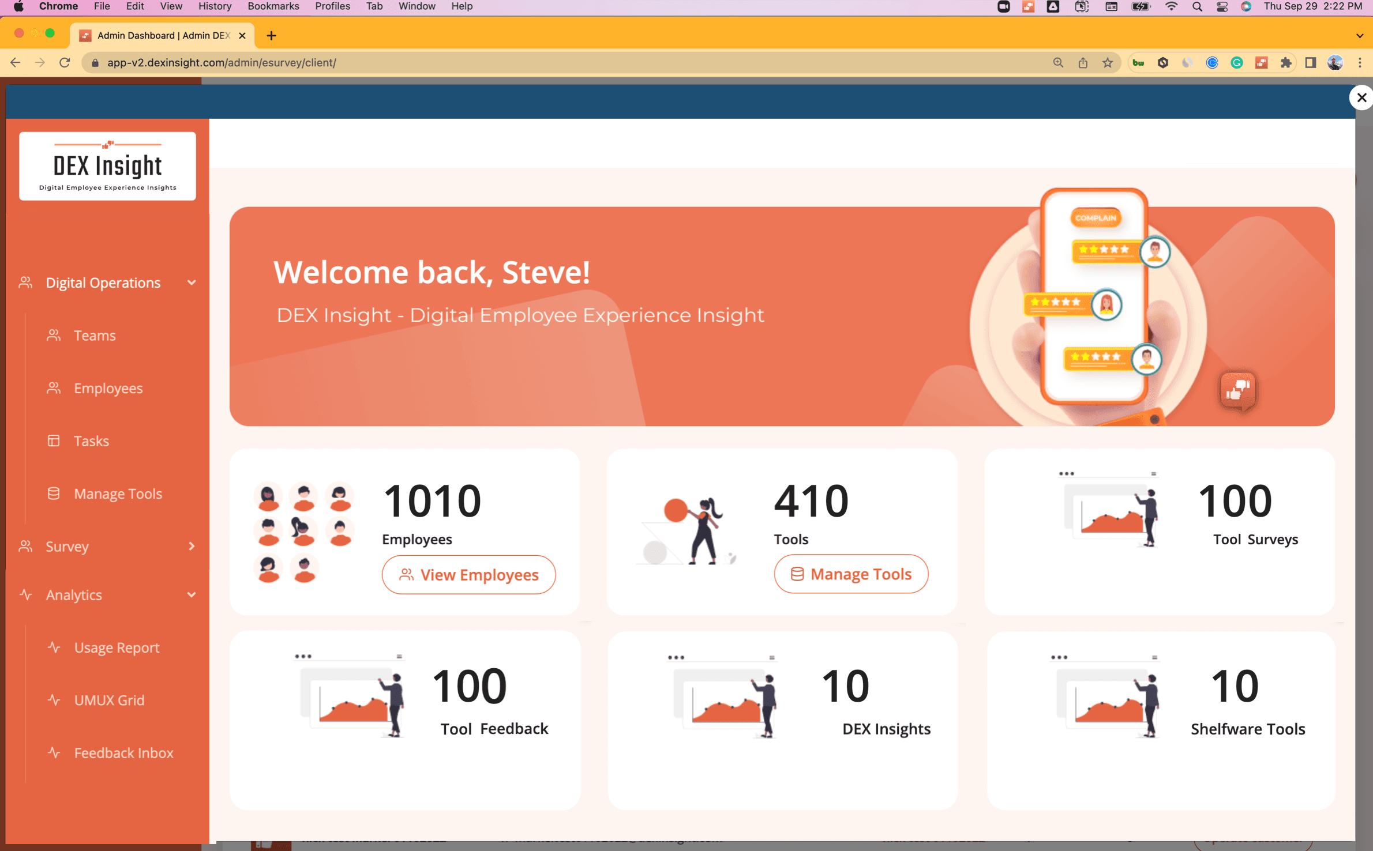The width and height of the screenshot is (1373, 851).
Task: Open the Bookmarks menu in menu bar
Action: (x=273, y=6)
